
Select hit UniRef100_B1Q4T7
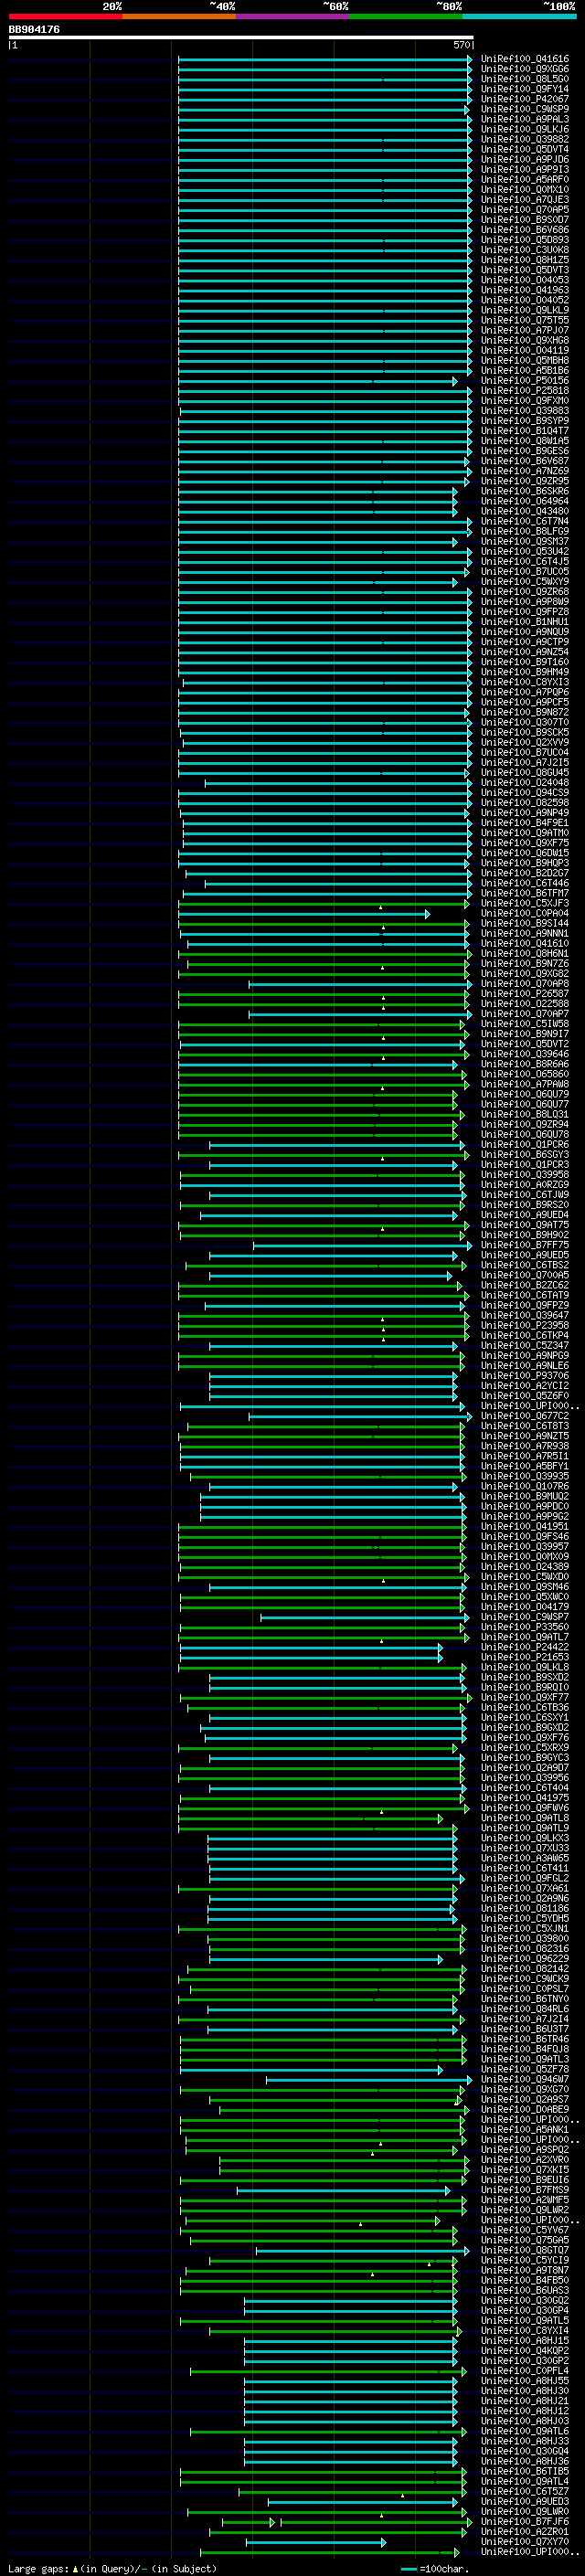(x=525, y=431)
